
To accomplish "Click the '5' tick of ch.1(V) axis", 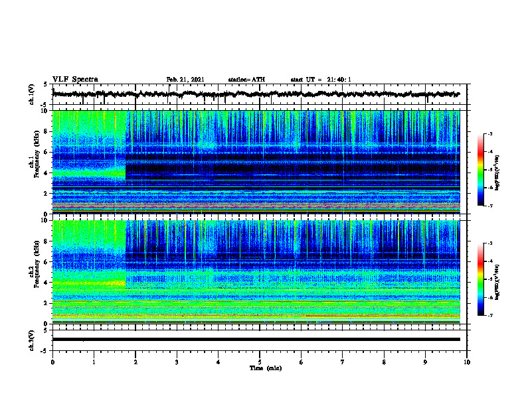I will [46, 85].
